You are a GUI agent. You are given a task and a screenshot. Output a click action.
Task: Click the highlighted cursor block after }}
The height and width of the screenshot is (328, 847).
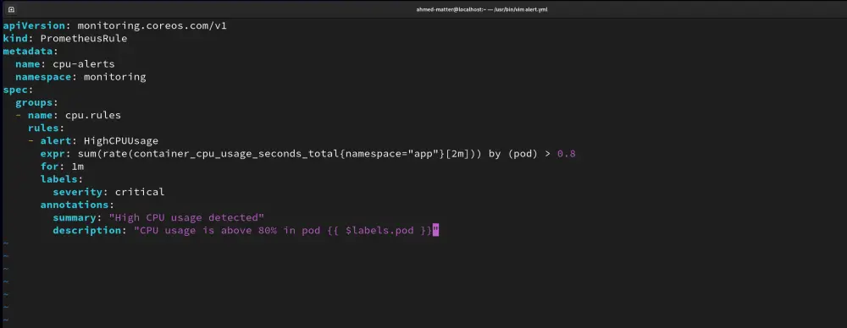[x=436, y=231]
